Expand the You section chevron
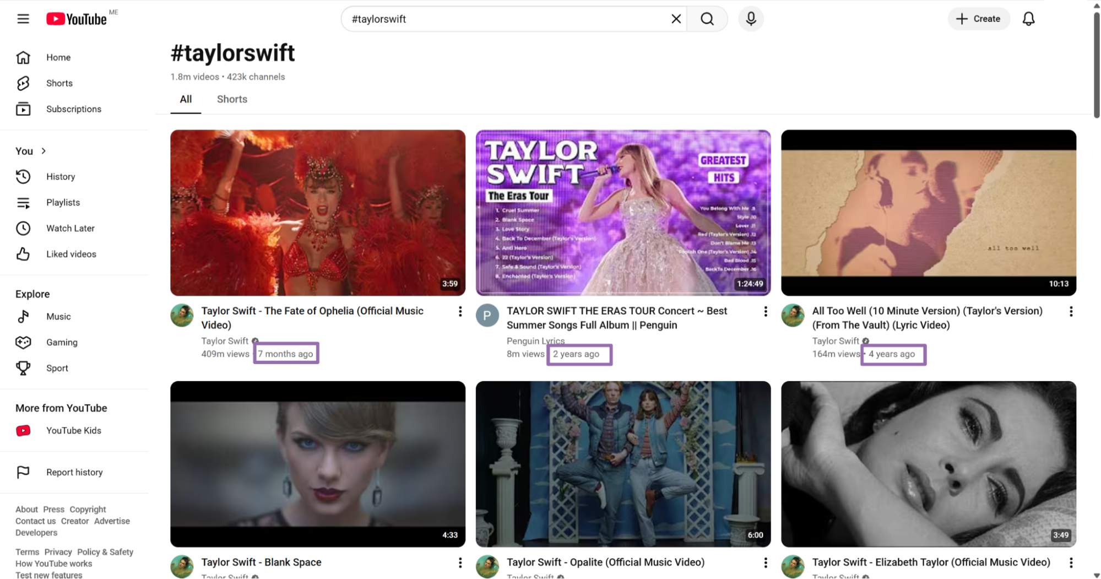Viewport: 1101px width, 579px height. pyautogui.click(x=44, y=151)
